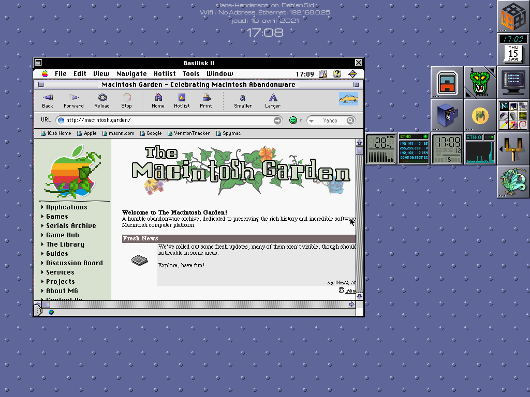The width and height of the screenshot is (530, 397).
Task: Click the question mark Help menu icon
Action: (337, 73)
